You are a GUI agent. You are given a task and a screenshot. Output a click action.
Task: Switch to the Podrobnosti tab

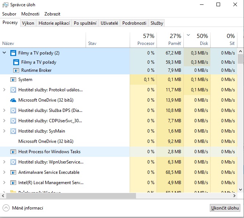pos(134,23)
